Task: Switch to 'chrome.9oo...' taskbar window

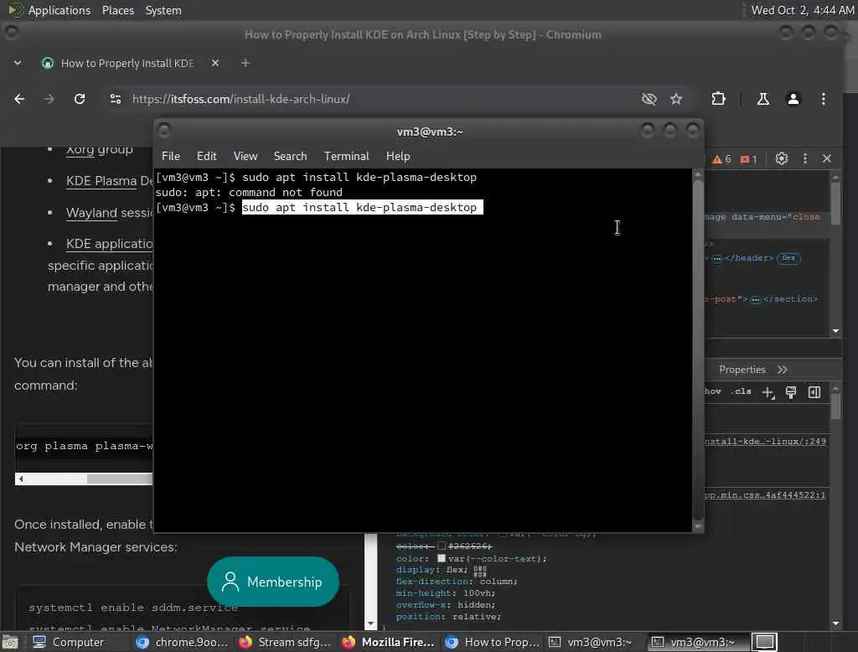Action: [x=182, y=642]
